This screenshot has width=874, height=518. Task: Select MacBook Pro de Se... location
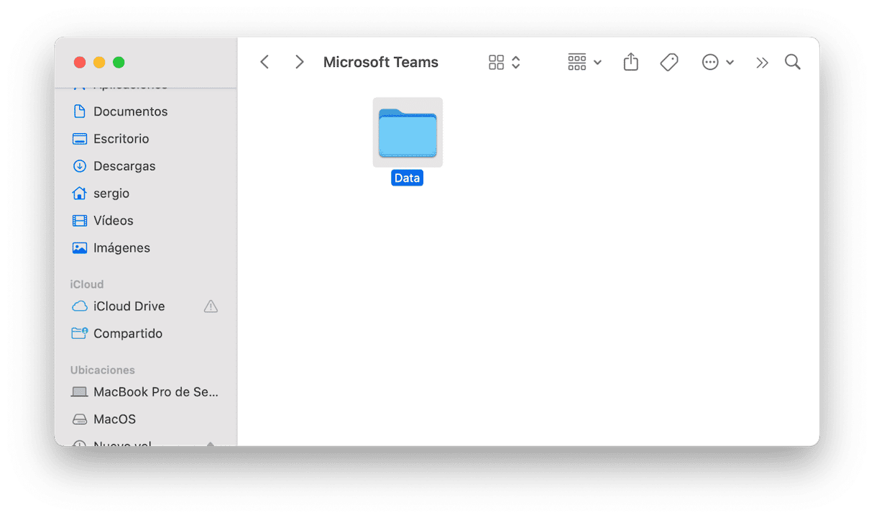pos(146,392)
